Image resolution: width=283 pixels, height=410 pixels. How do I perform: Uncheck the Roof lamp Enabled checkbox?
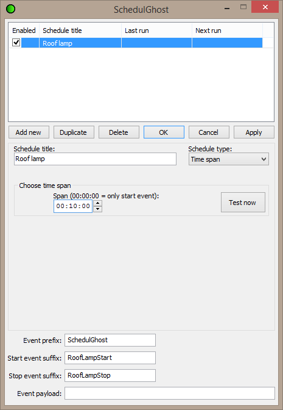click(x=16, y=42)
